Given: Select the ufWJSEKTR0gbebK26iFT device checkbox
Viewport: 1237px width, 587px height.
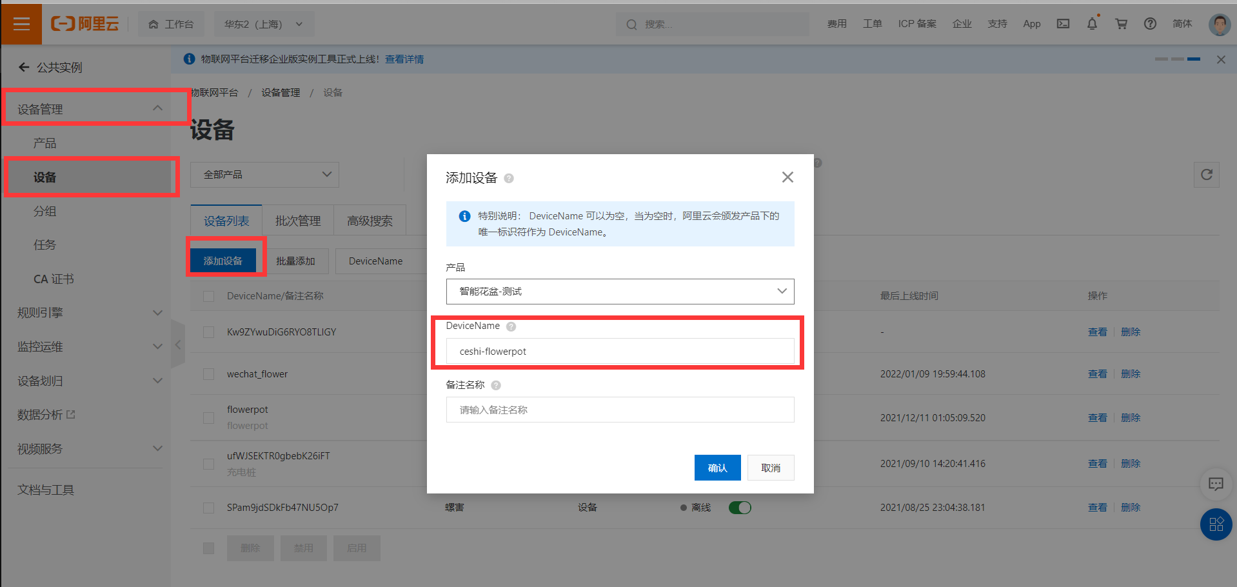Looking at the screenshot, I should (208, 464).
